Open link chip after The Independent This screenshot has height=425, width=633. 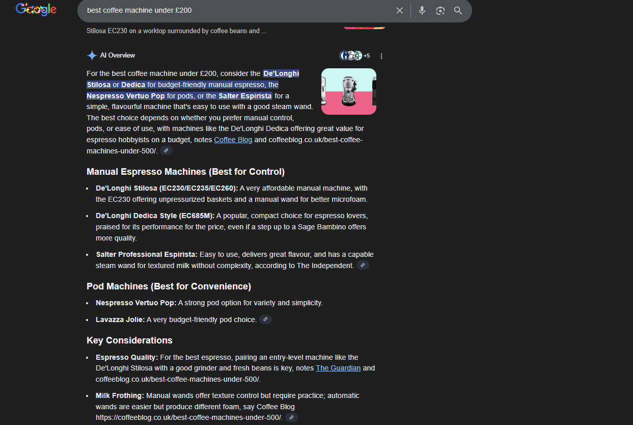(x=363, y=265)
